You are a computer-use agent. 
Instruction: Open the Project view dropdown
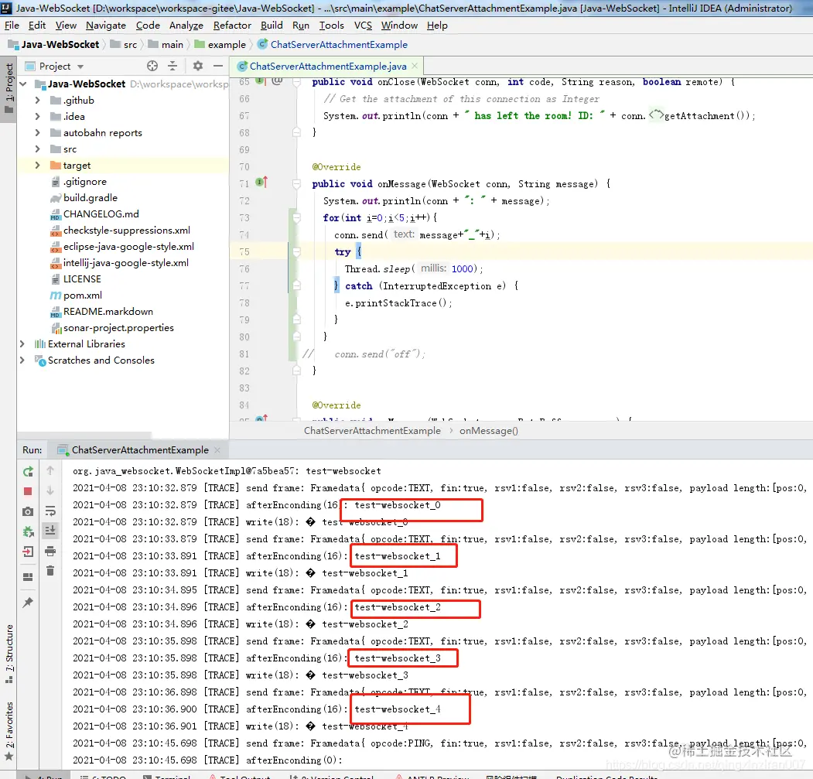80,67
